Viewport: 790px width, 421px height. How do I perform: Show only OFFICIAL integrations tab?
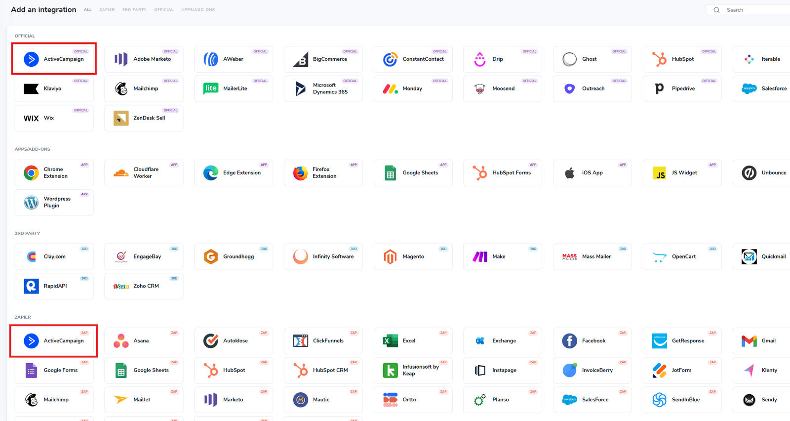[x=163, y=10]
